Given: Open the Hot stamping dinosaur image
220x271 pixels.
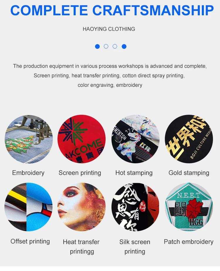Looking at the screenshot, I should [x=136, y=139].
